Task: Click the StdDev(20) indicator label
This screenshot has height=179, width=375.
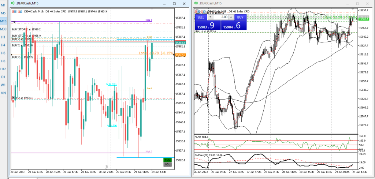Action: 209,155
